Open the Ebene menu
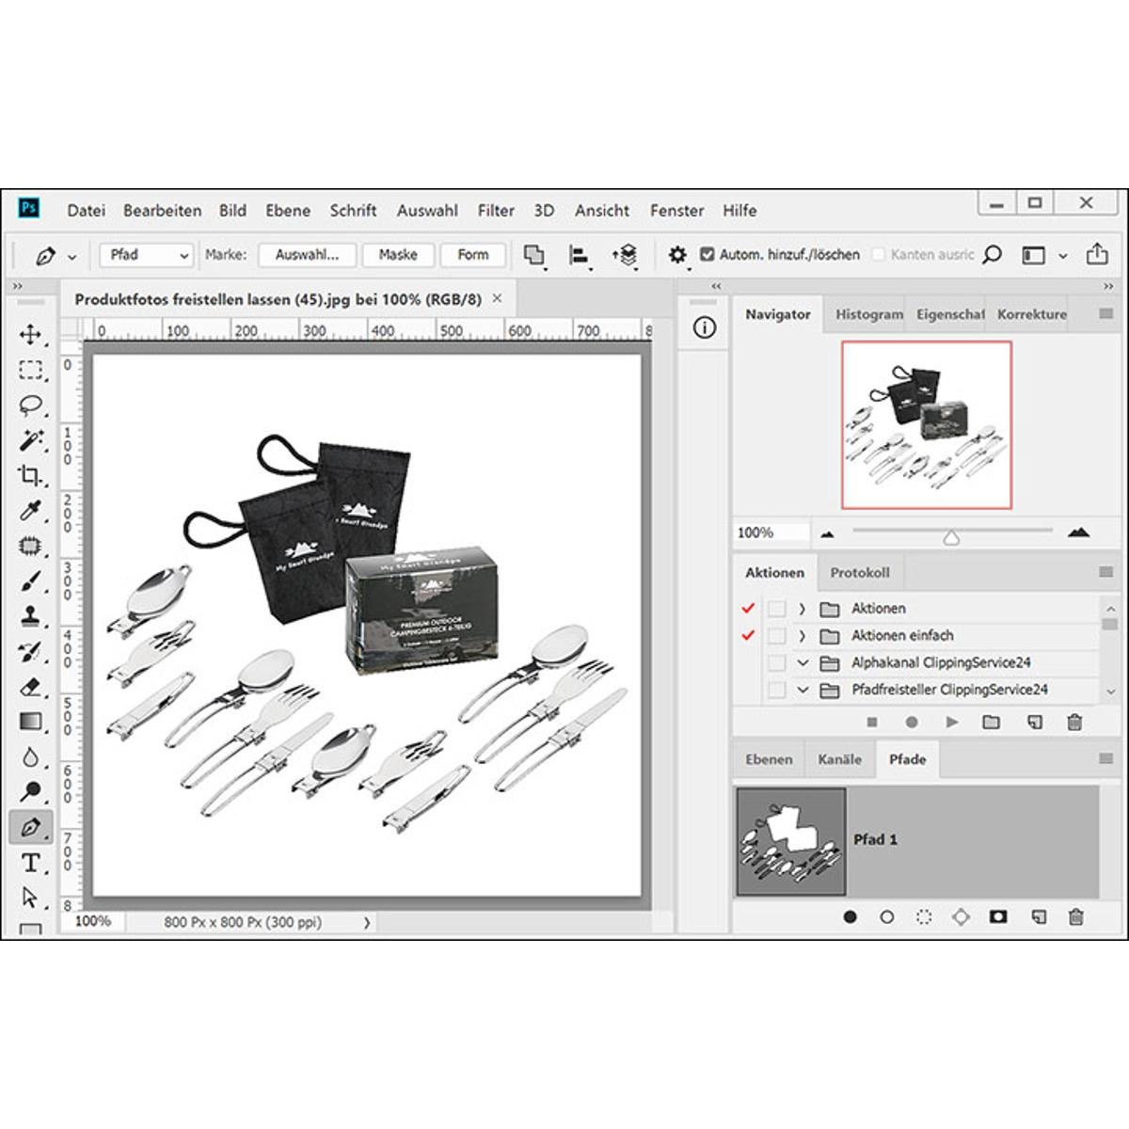Image resolution: width=1129 pixels, height=1129 pixels. 288,211
